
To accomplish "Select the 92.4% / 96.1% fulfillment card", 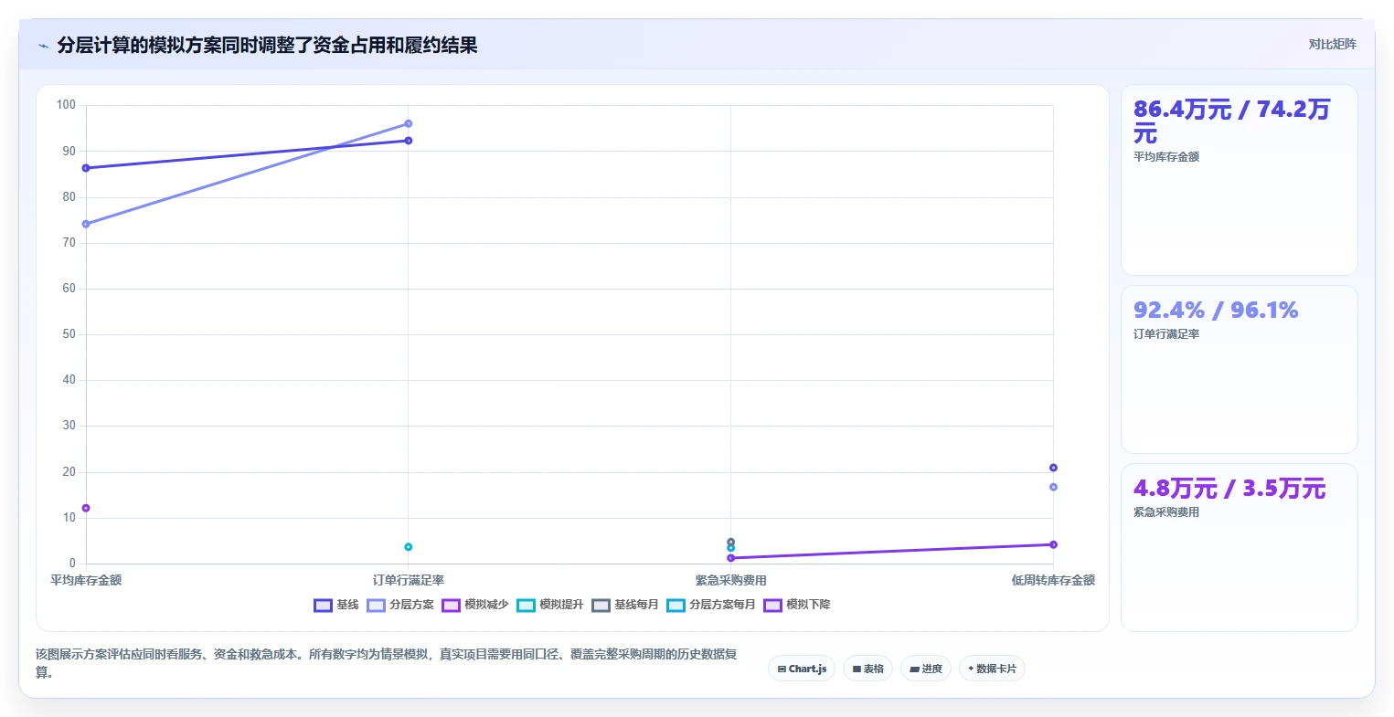I will (x=1239, y=369).
